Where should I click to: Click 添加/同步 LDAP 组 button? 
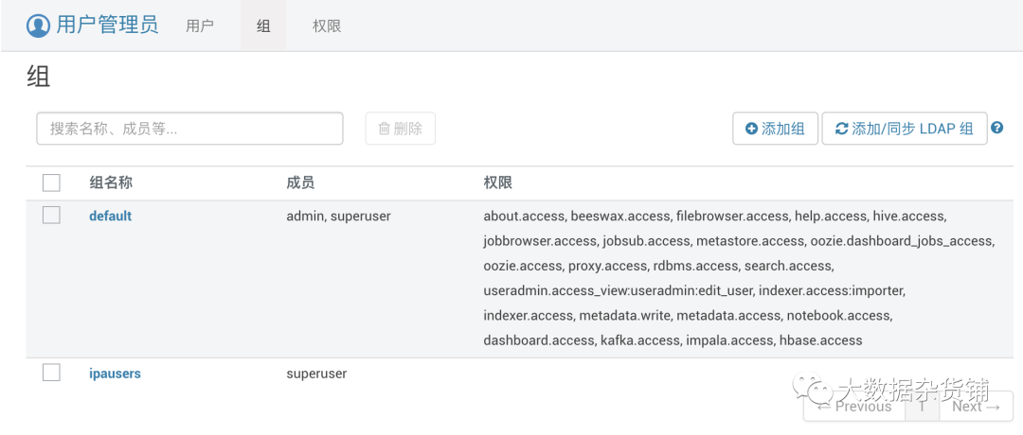pos(905,129)
